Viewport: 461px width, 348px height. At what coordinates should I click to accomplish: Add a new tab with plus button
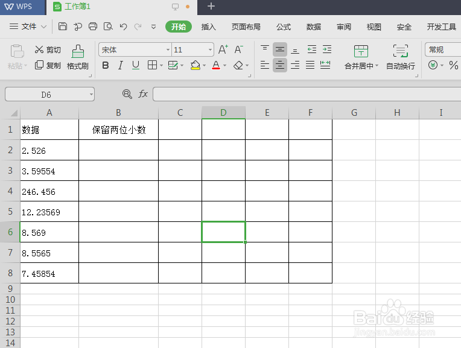[211, 6]
